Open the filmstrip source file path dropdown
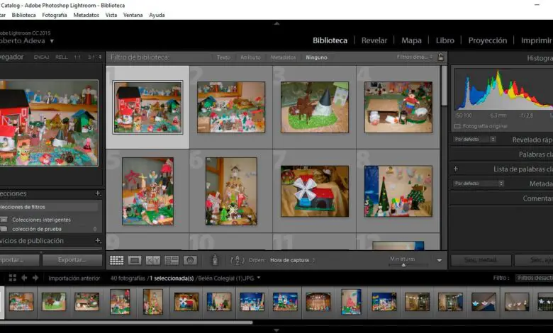Image resolution: width=553 pixels, height=333 pixels. (x=259, y=278)
